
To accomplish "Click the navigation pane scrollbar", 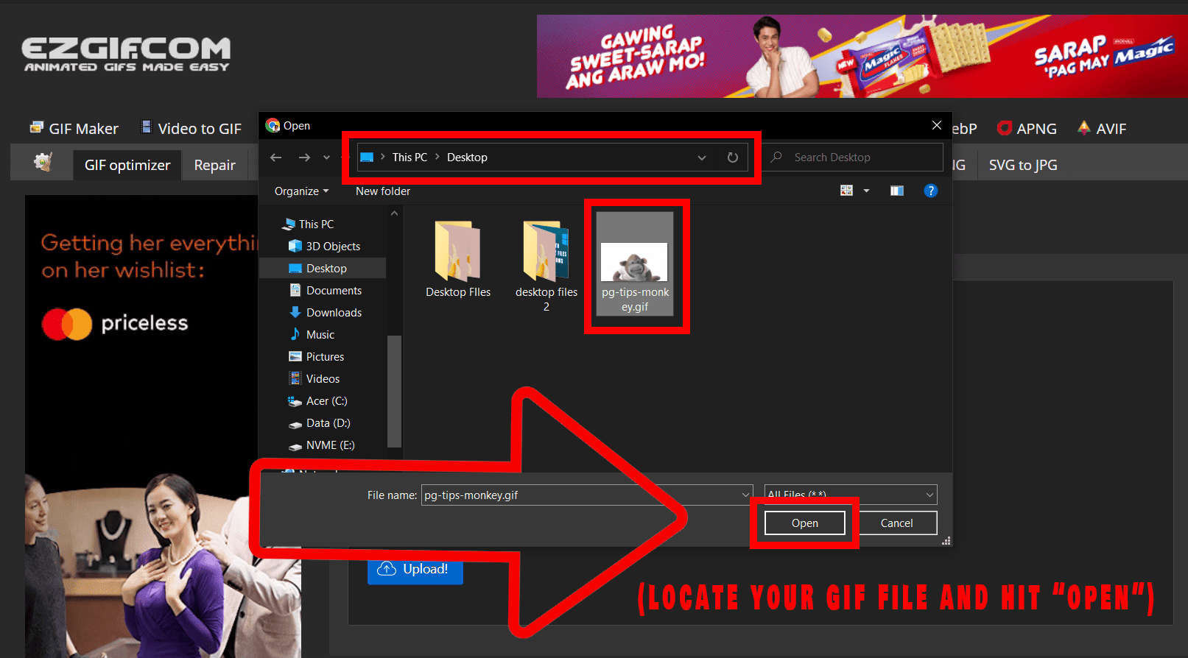I will [394, 391].
